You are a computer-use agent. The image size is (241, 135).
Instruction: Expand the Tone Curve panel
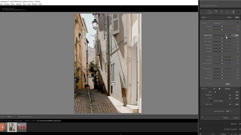(230, 129)
